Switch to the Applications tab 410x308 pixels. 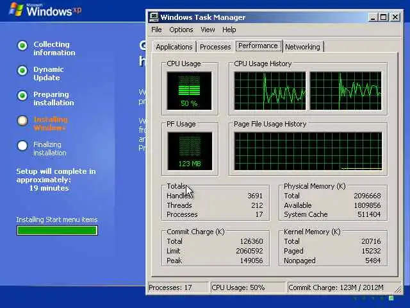click(x=174, y=47)
